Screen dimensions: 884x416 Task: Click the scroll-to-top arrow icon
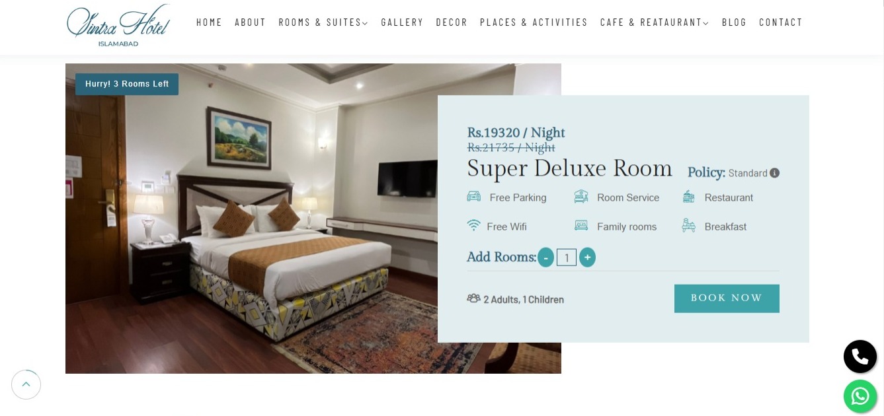point(26,384)
